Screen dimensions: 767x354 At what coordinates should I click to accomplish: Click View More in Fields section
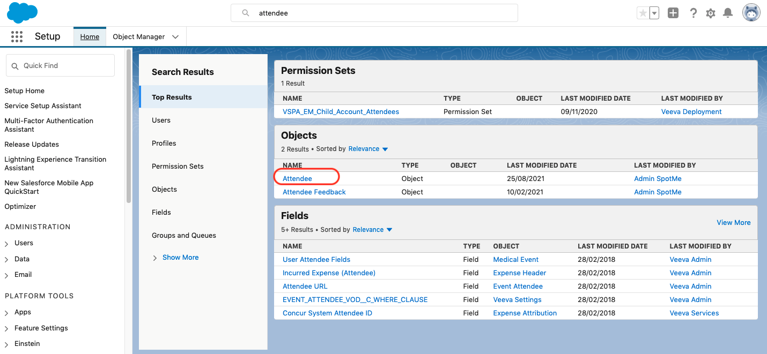pos(734,222)
